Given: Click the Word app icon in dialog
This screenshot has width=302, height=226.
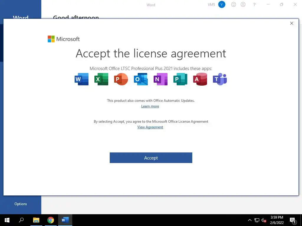Looking at the screenshot, I should [x=81, y=79].
